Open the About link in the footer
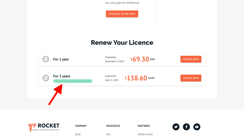The height and width of the screenshot is (139, 244). [78, 134]
